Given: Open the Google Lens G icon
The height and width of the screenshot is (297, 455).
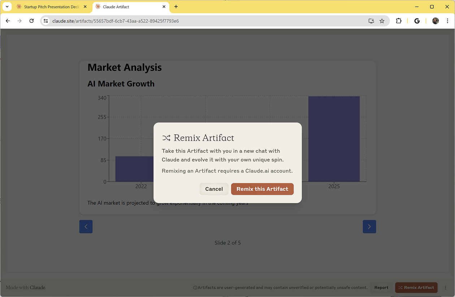Looking at the screenshot, I should 417,21.
